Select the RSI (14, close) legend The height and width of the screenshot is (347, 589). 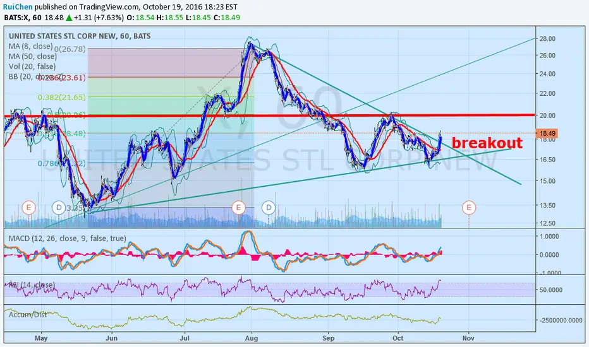coord(32,285)
